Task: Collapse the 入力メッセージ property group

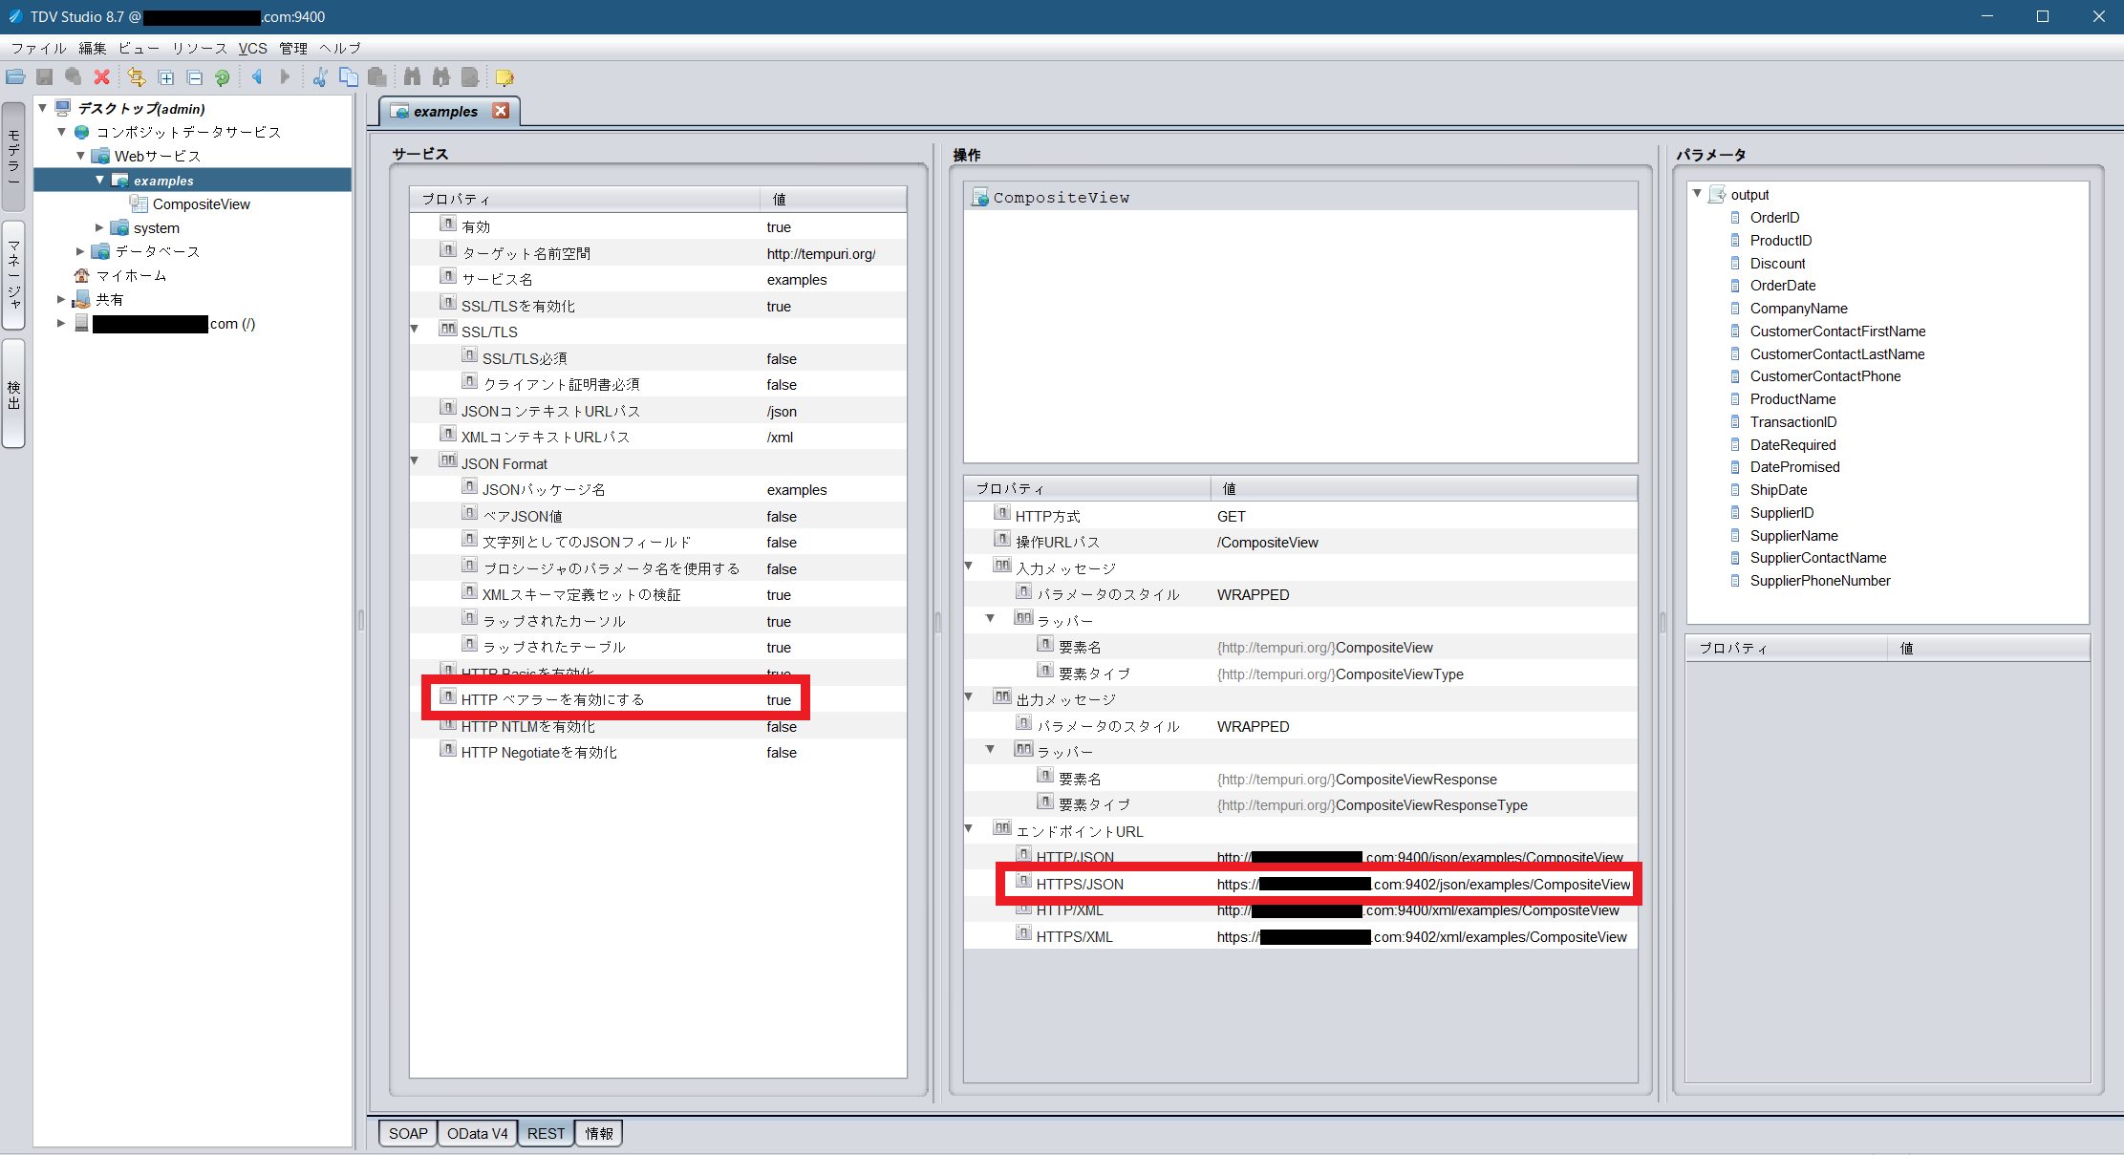Action: coord(969,566)
